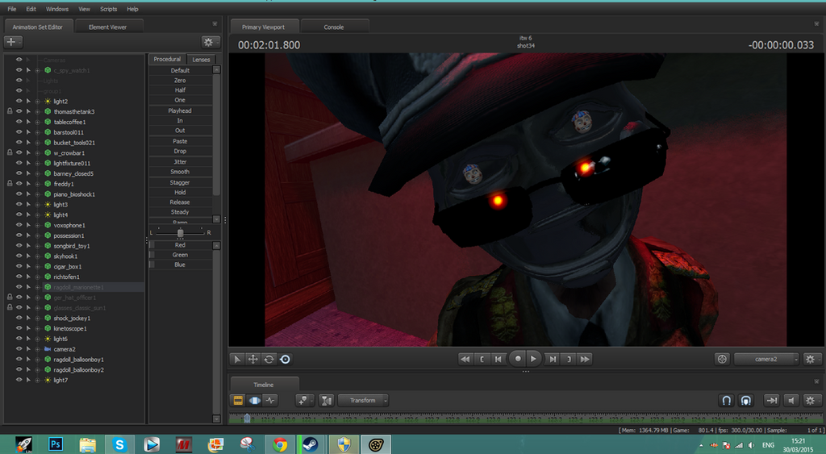Click the plus button to add animation set

(13, 42)
